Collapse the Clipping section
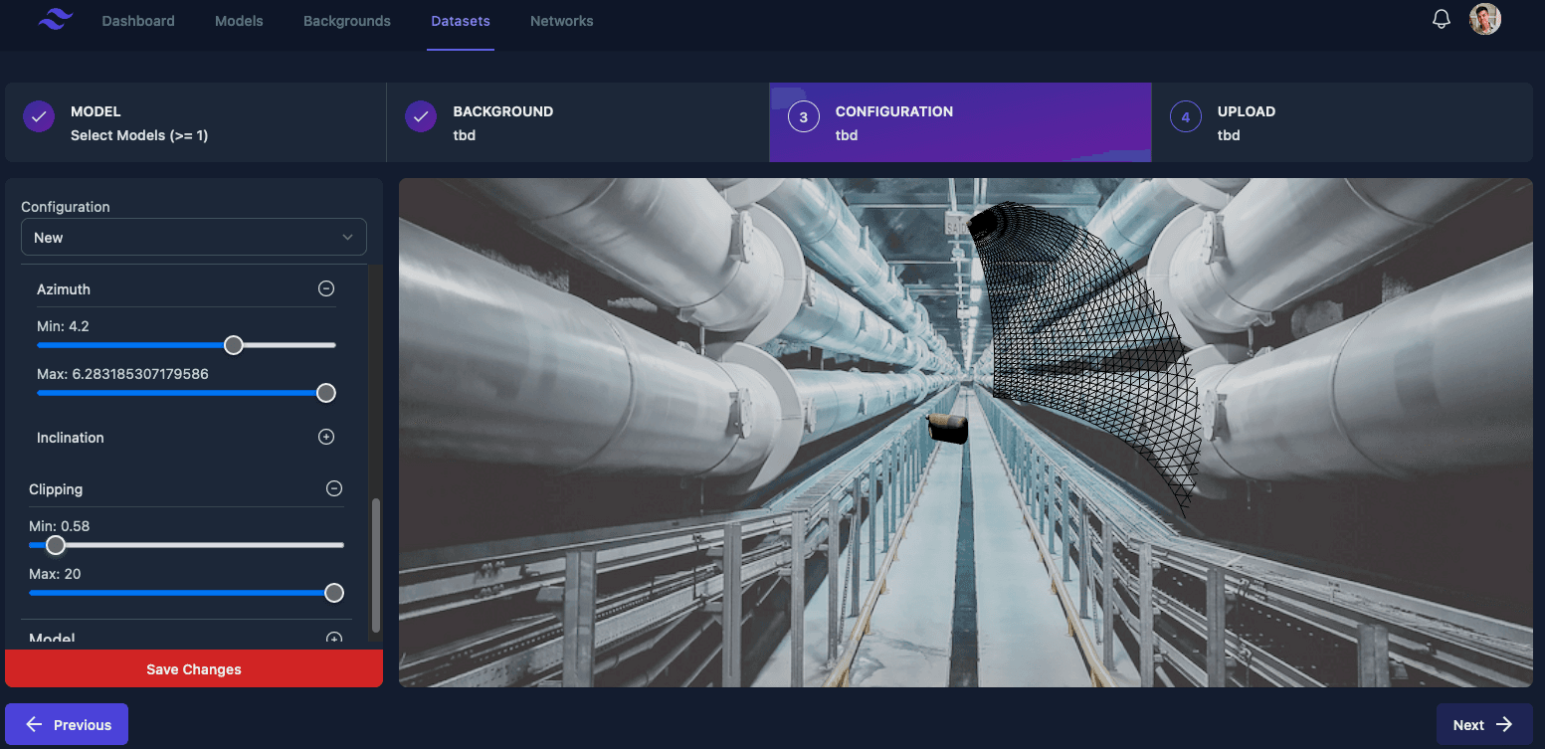1545x749 pixels. (x=333, y=488)
